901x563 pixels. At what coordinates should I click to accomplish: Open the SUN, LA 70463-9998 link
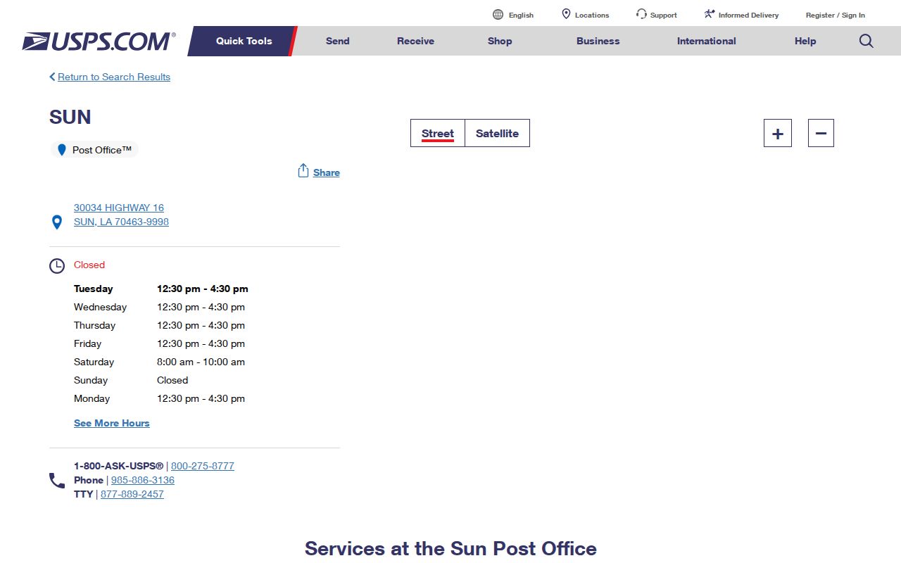(x=121, y=222)
